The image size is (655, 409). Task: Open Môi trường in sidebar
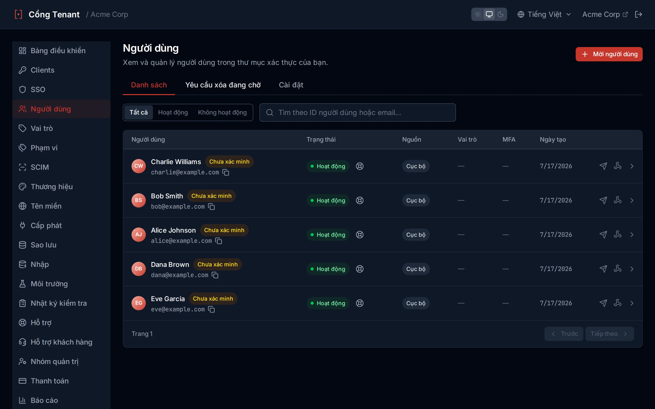(x=61, y=284)
